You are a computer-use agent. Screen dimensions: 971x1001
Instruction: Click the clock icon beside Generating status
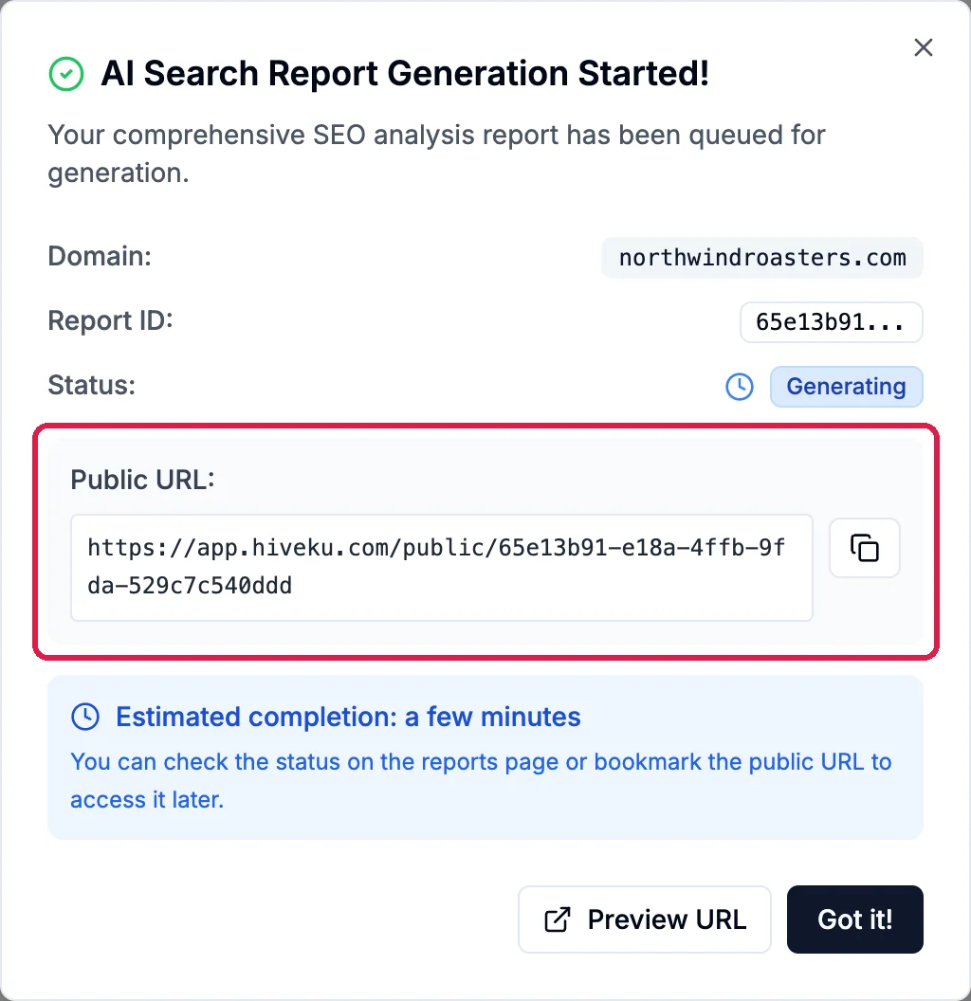pos(739,387)
